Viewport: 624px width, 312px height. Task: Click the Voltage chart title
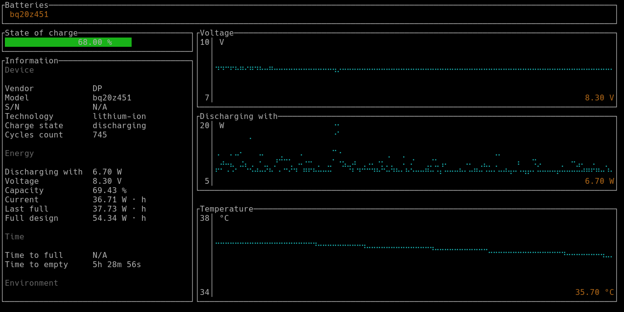tap(217, 33)
